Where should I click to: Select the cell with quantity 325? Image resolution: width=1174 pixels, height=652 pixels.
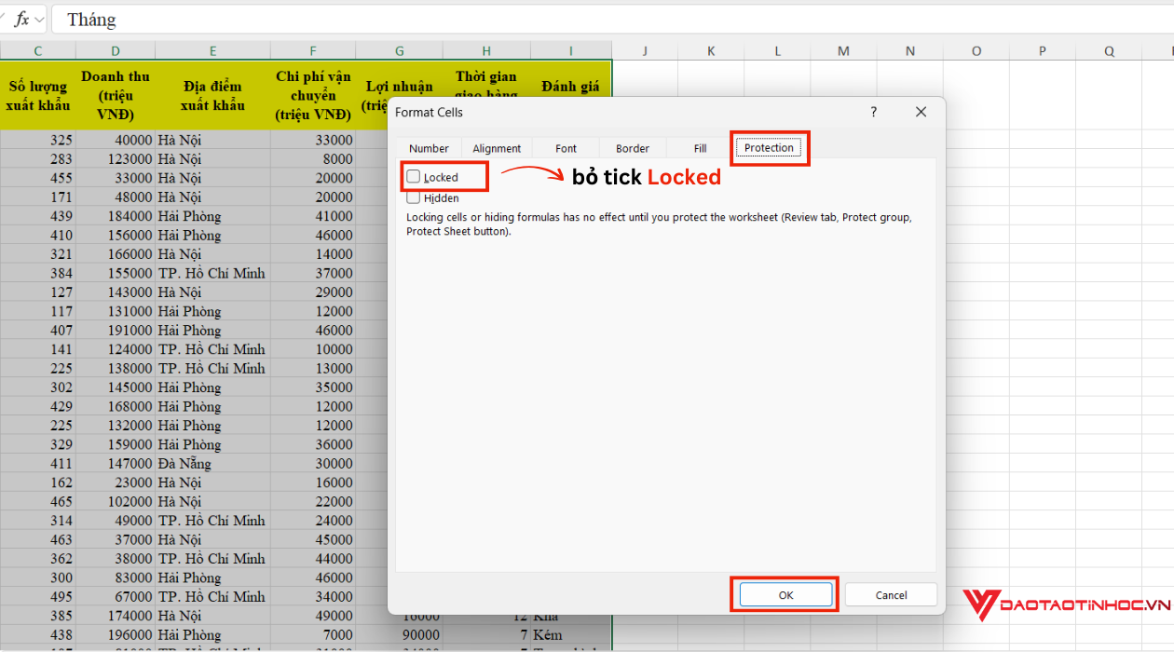coord(38,140)
